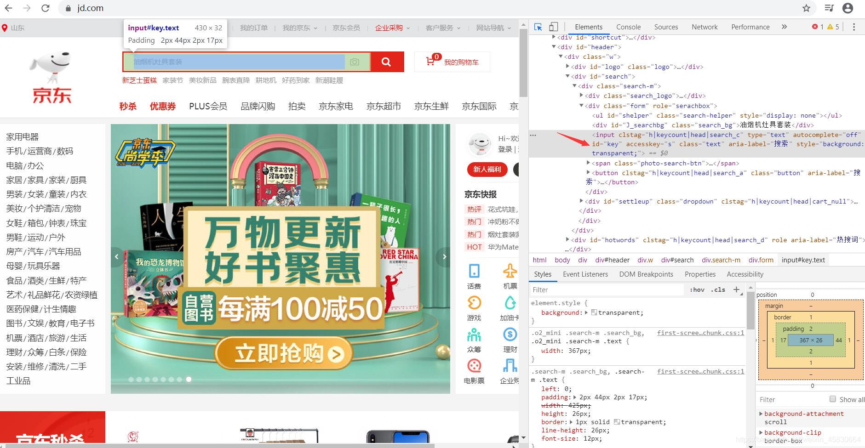Click the magnifier search button
The image size is (865, 448).
click(385, 62)
